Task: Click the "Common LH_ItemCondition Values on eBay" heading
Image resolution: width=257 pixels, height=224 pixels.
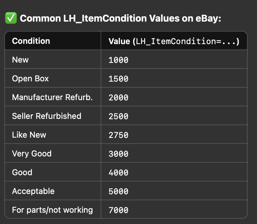Action: [120, 18]
